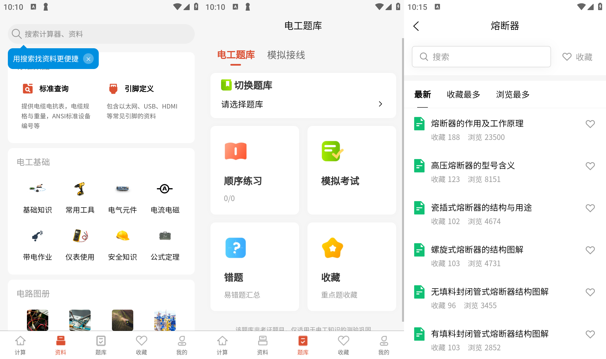This screenshot has height=359, width=606.
Task: Open the 标准查询 entry
Action: tap(54, 89)
